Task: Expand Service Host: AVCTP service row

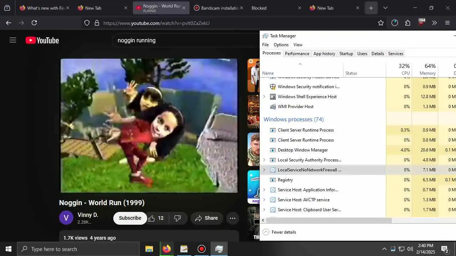Action: [x=264, y=200]
